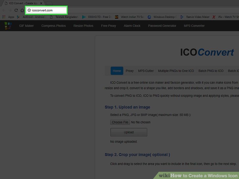Click the ICOConvert page logo

(207, 52)
